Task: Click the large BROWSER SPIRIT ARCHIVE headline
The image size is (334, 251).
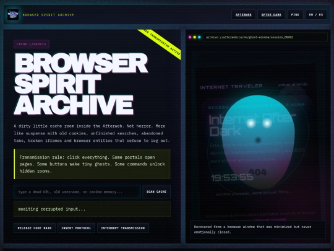Action: tap(81, 84)
